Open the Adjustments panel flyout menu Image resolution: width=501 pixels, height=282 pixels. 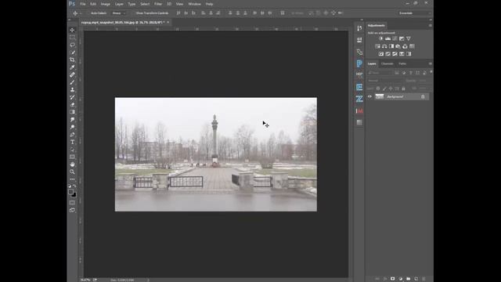coord(430,26)
